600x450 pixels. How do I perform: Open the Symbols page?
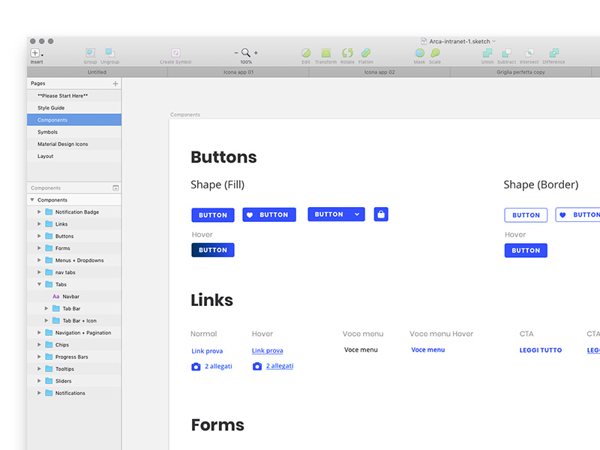74,132
